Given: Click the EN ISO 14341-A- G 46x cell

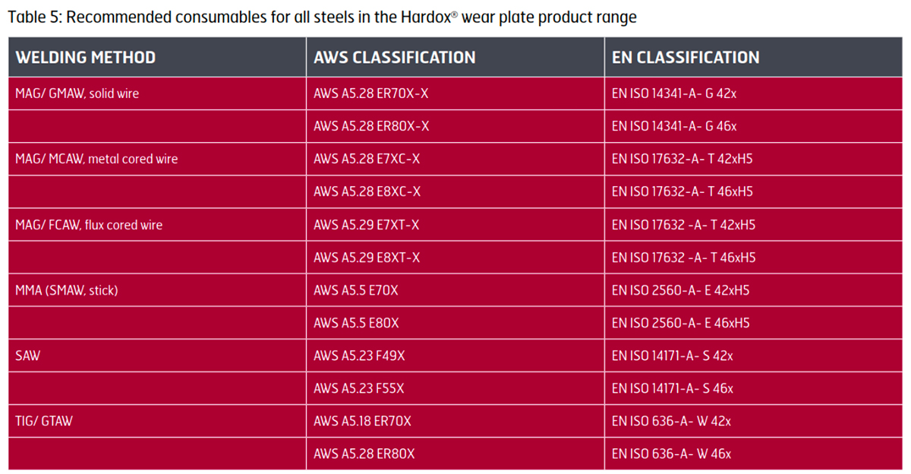Looking at the screenshot, I should click(674, 127).
